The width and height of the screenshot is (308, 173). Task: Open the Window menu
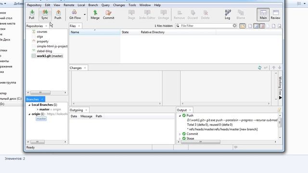(x=145, y=5)
